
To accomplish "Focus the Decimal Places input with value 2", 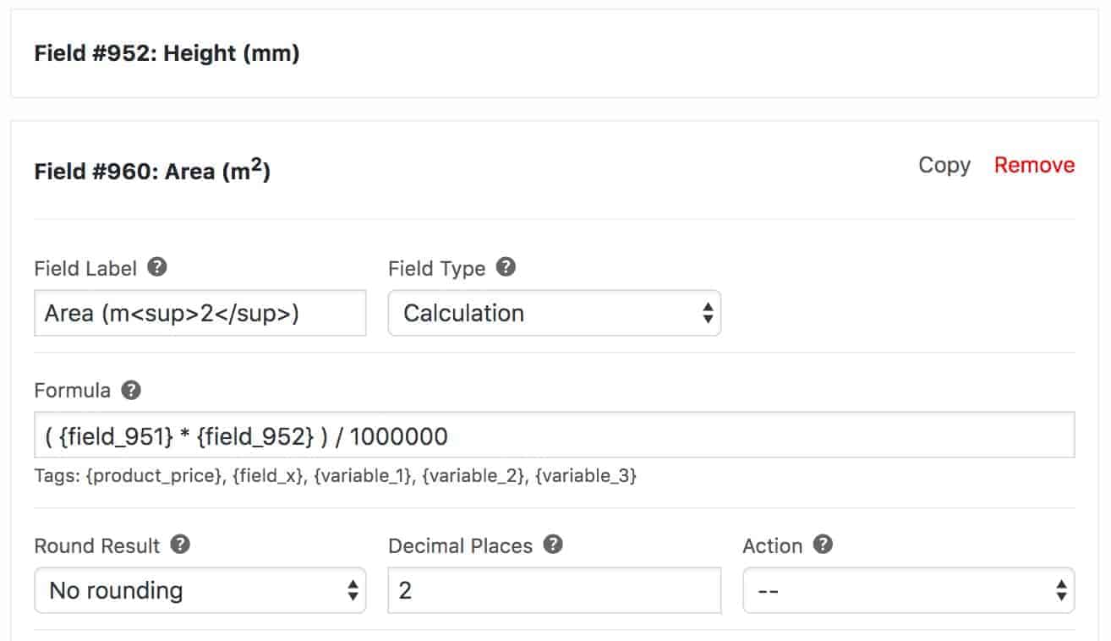I will [x=555, y=590].
